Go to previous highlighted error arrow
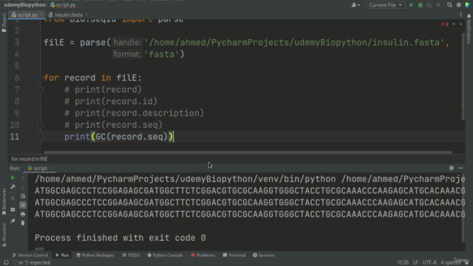This screenshot has width=473, height=266. click(453, 24)
